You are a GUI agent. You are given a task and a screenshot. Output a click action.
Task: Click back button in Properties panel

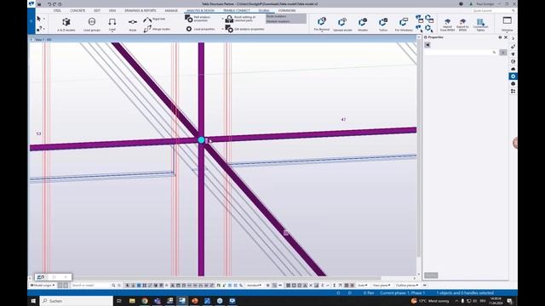point(427,45)
